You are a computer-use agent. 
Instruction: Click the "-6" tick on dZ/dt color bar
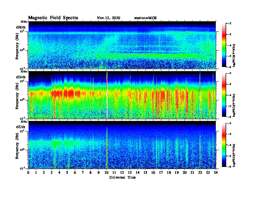point(229,167)
